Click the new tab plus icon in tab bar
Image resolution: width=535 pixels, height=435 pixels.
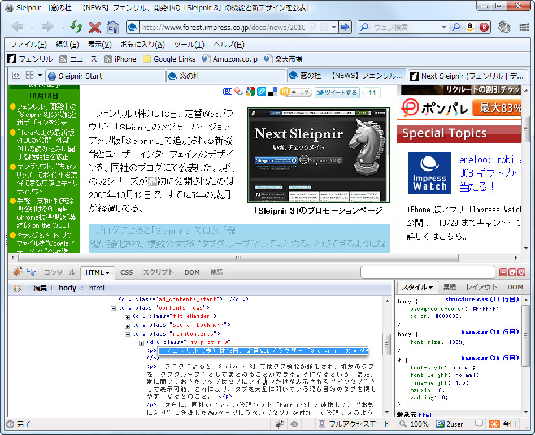point(16,75)
